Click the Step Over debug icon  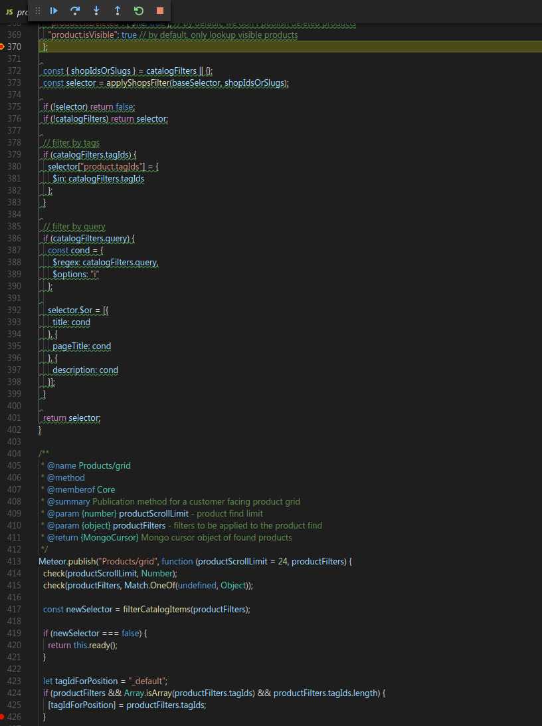(x=75, y=11)
